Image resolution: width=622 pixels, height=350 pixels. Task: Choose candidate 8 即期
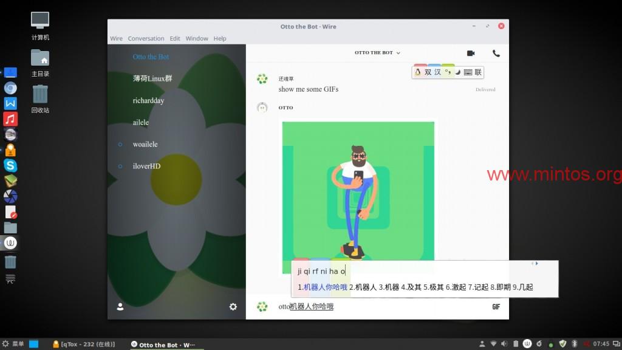501,287
